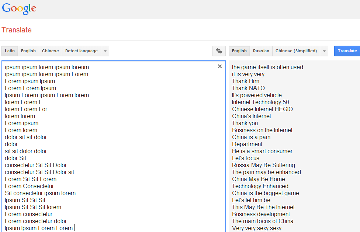Select Chinese as source language
This screenshot has height=232, width=360.
click(51, 51)
